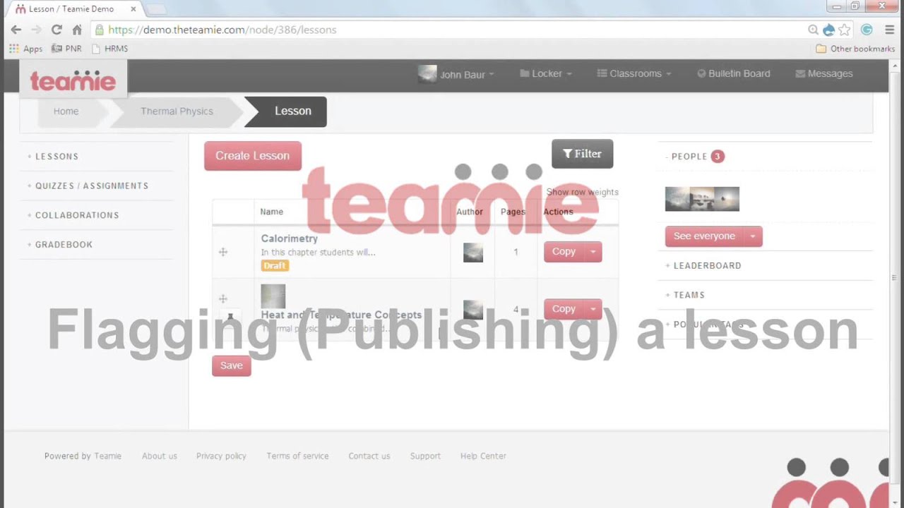Image resolution: width=904 pixels, height=508 pixels.
Task: Go to the Bulletin Board
Action: coord(734,73)
